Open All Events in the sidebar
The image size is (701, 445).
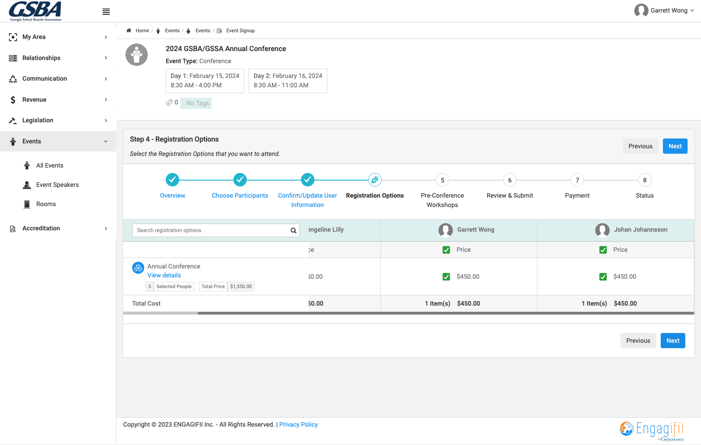click(x=50, y=165)
